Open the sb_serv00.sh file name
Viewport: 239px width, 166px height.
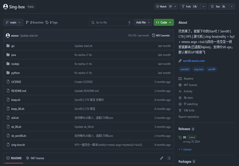click(x=19, y=136)
